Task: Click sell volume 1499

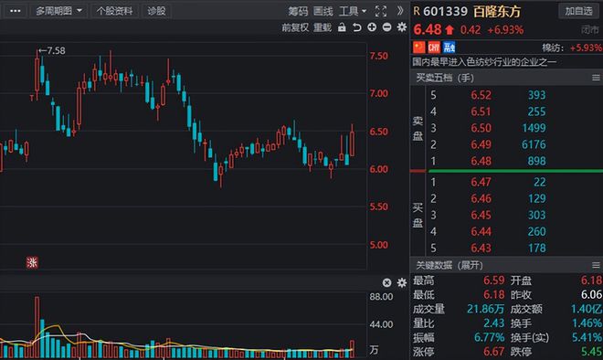Action: point(534,128)
